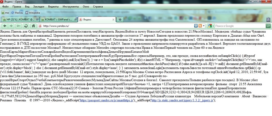This screenshot has width=272, height=116.
Task: Select the Яндекс tab
Action: click(x=97, y=19)
